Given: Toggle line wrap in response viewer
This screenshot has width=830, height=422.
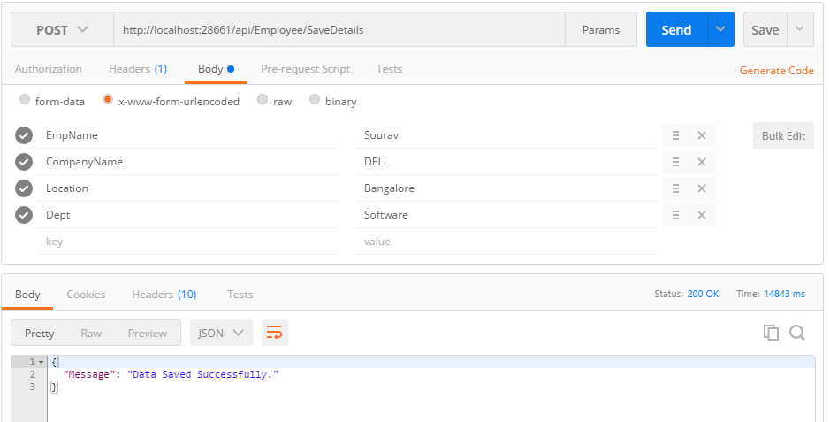Looking at the screenshot, I should click(x=274, y=333).
